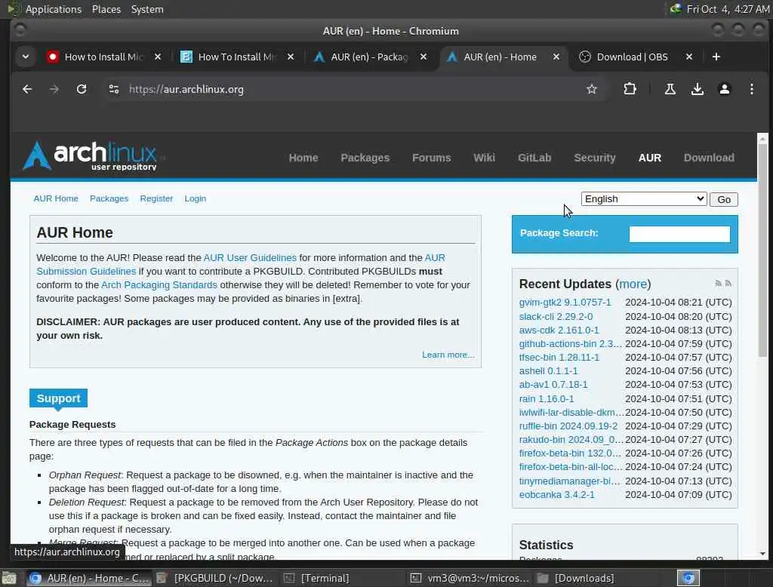Screen dimensions: 773x587
Task: Click the show desktop icon in bottom panel
Action: point(9,578)
